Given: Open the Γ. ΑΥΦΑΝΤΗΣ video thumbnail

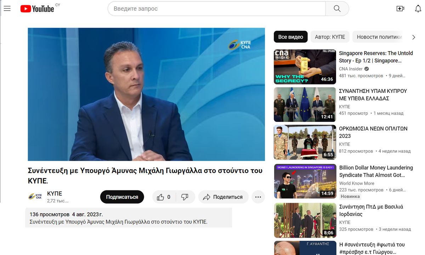Looking at the screenshot, I should (305, 248).
